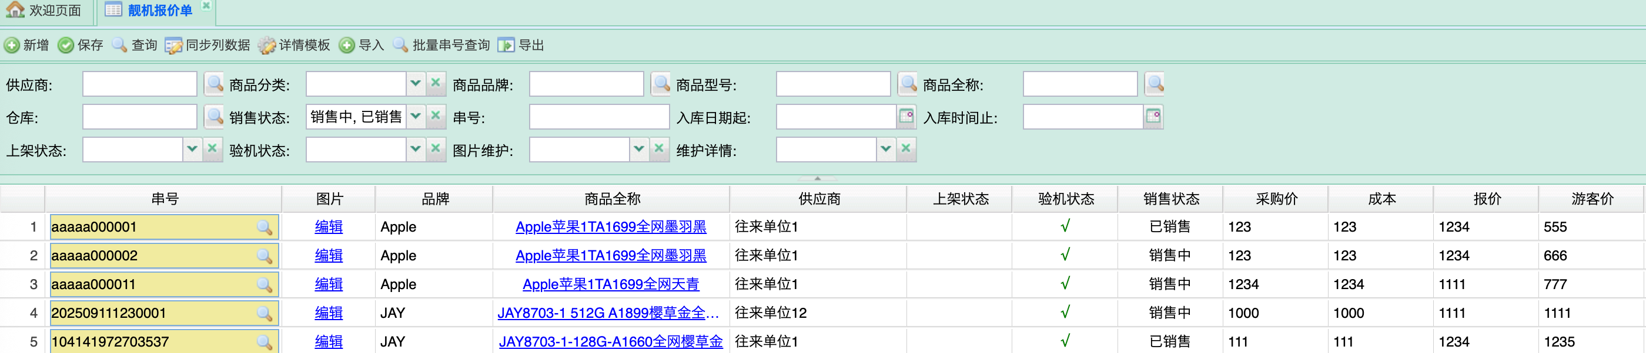Collapse the filter panel with splitter arrow
Image resolution: width=1646 pixels, height=353 pixels.
pyautogui.click(x=817, y=178)
